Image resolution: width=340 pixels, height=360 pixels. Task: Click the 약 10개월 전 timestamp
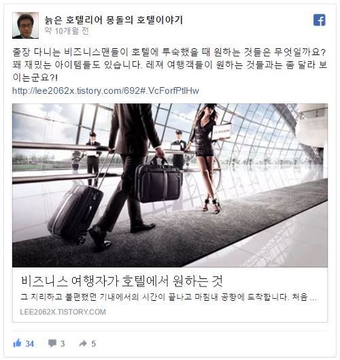(x=67, y=31)
